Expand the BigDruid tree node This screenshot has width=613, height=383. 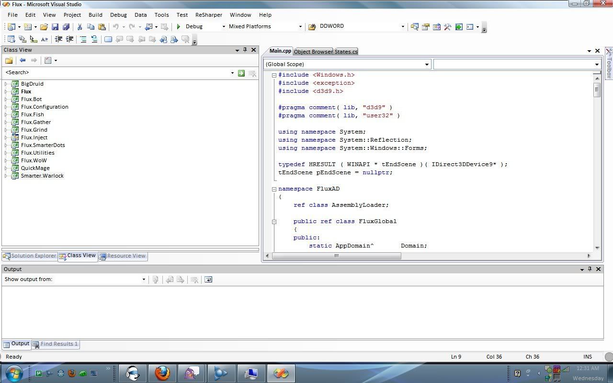click(6, 84)
